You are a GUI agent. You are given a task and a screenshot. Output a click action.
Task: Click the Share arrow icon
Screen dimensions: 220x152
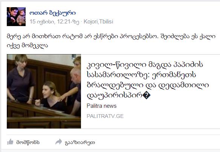(58, 142)
